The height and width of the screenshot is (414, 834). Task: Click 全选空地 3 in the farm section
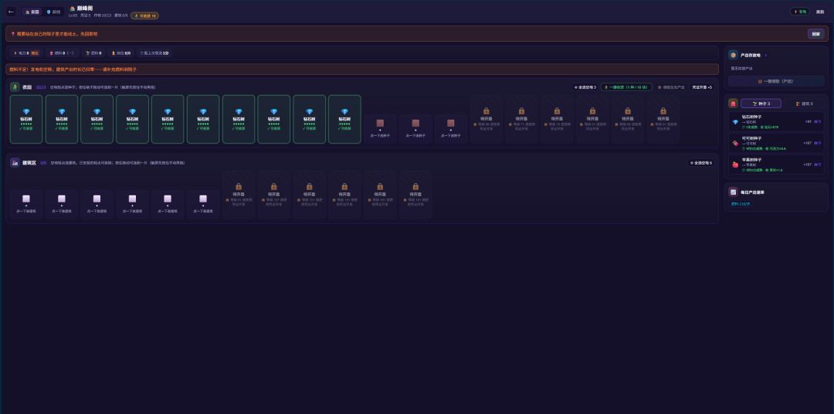(x=585, y=87)
